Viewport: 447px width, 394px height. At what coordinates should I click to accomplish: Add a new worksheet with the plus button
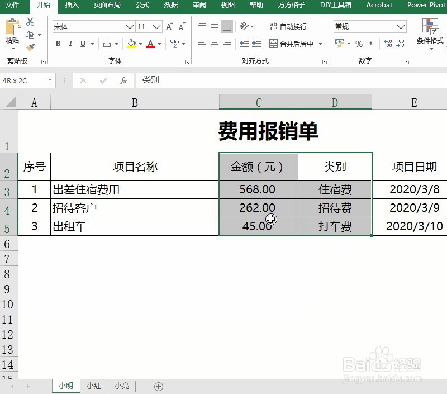158,386
